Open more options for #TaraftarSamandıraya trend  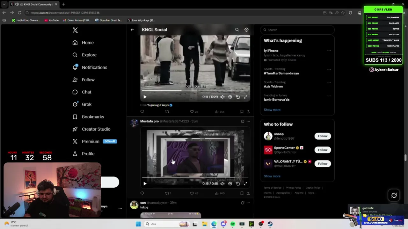[329, 69]
